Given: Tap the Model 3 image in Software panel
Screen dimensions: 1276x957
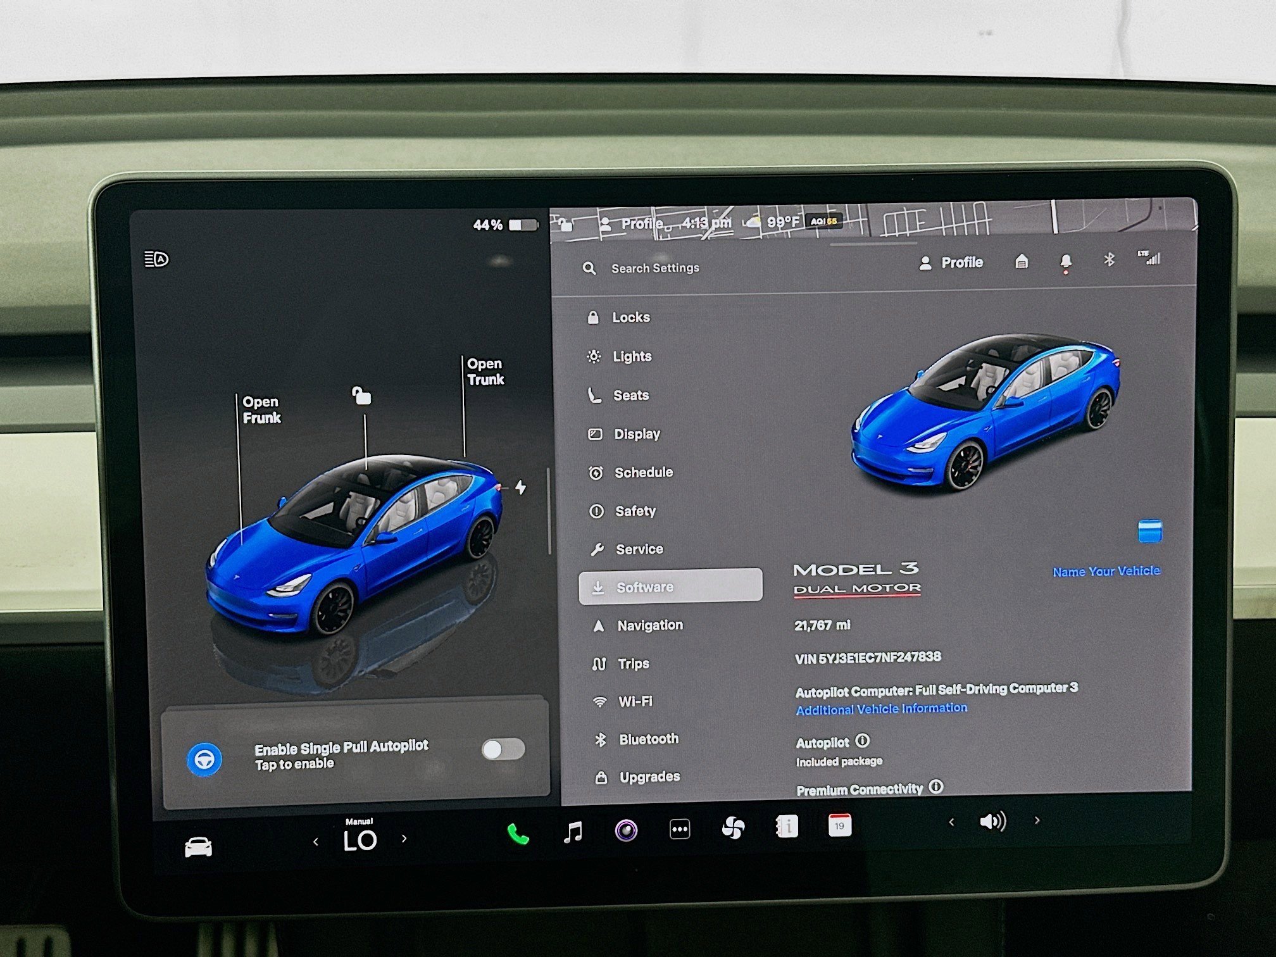Looking at the screenshot, I should tap(985, 411).
